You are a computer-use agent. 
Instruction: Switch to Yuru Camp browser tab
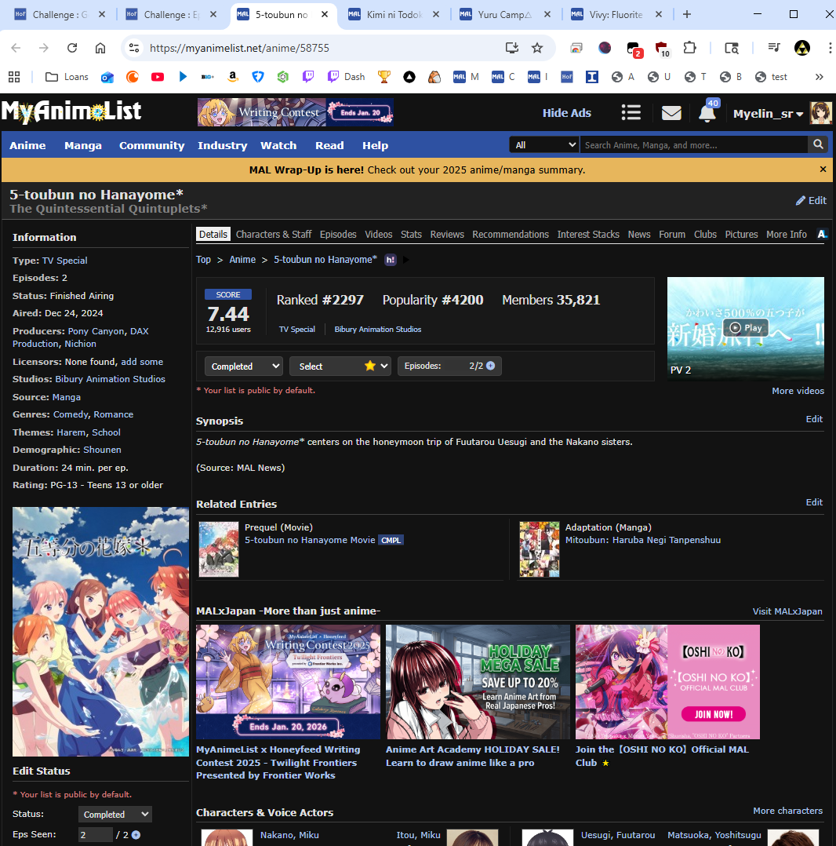click(x=504, y=15)
